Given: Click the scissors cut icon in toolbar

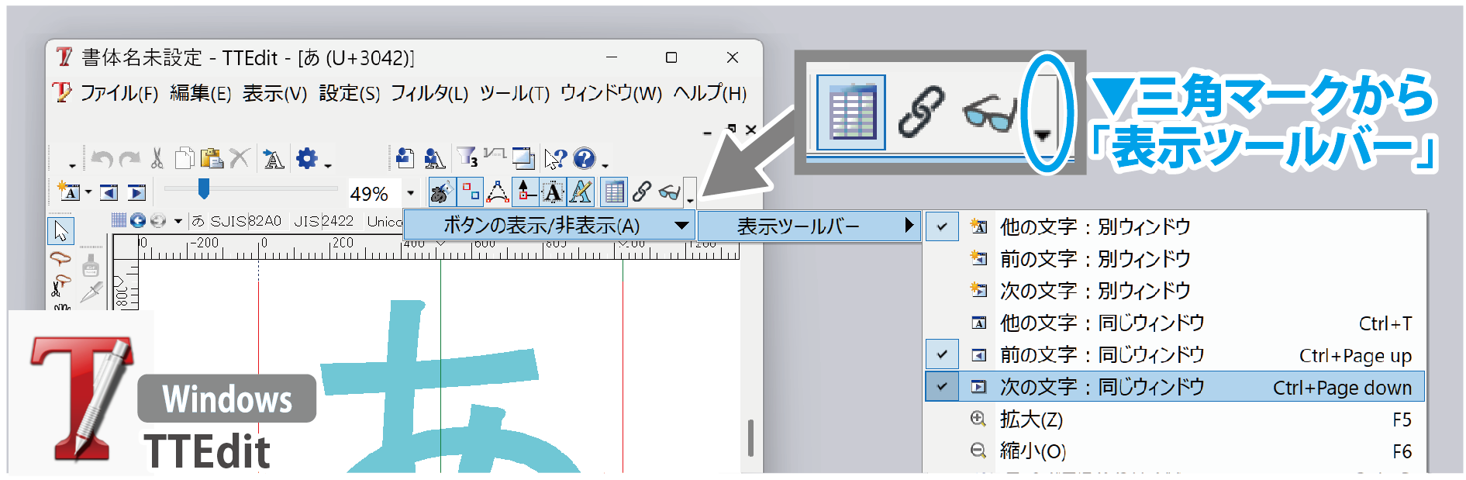Looking at the screenshot, I should click(x=157, y=159).
